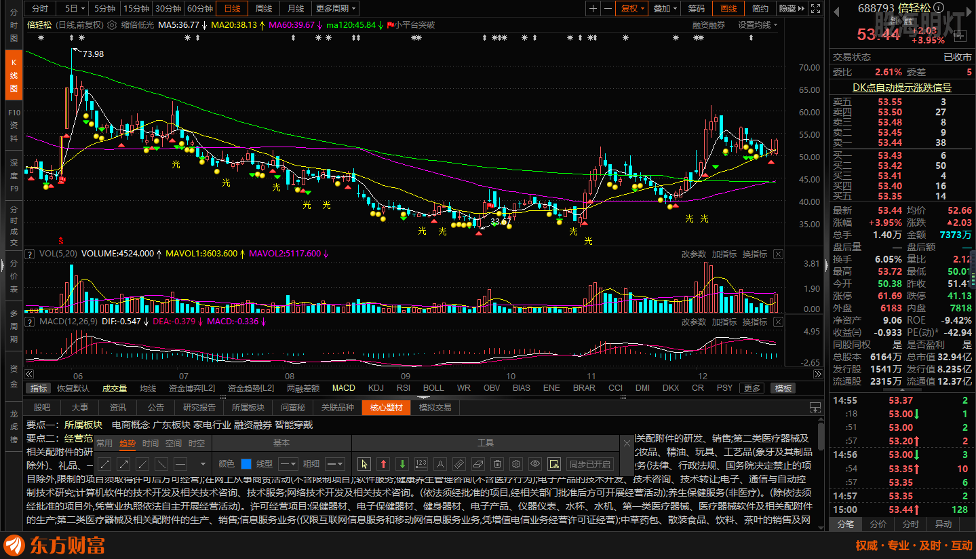Expand more line tools dropdown arrow
The image size is (976, 559).
[x=202, y=464]
